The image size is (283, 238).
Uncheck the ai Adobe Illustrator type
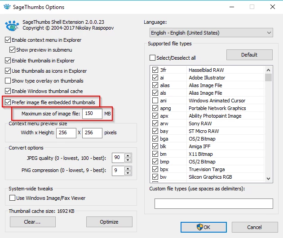point(155,78)
